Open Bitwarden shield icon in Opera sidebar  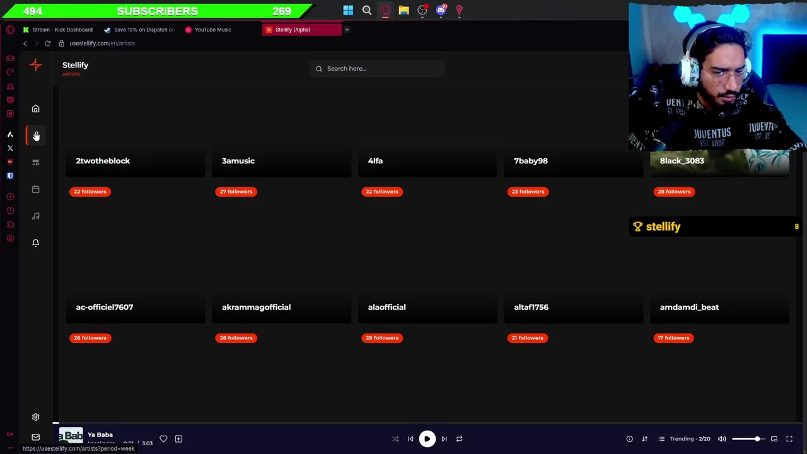[x=10, y=175]
